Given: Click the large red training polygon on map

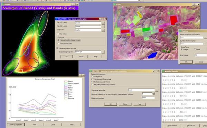Looking at the screenshot, I should tap(174, 20).
